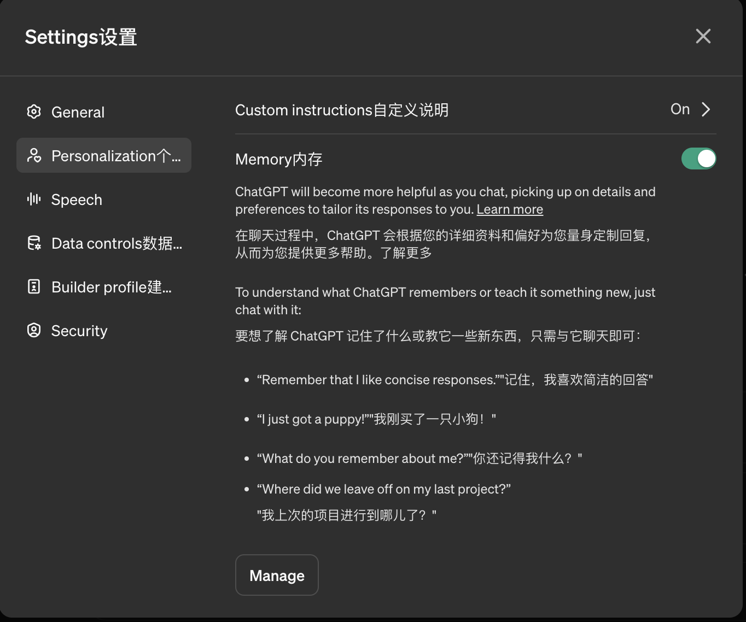The image size is (746, 622).
Task: Switch to the Speech tab
Action: pos(104,199)
